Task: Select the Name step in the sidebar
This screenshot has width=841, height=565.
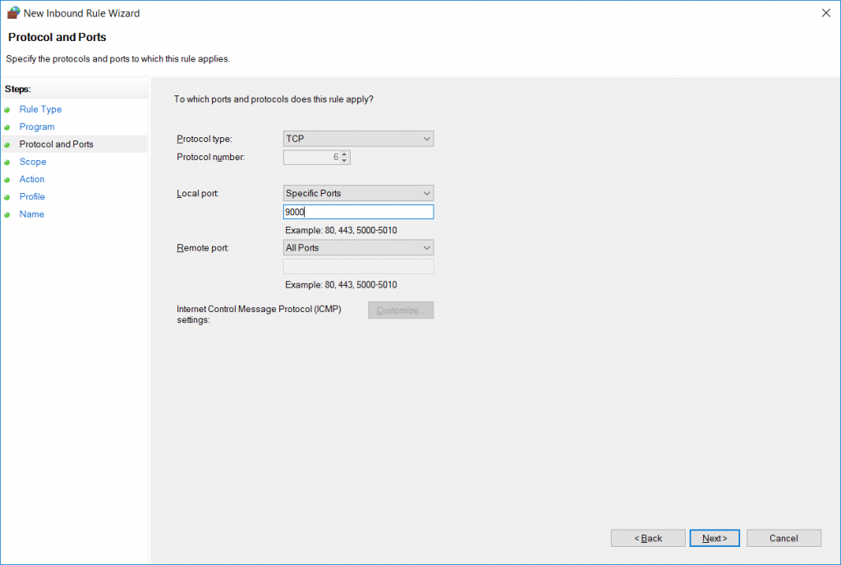Action: pos(31,214)
